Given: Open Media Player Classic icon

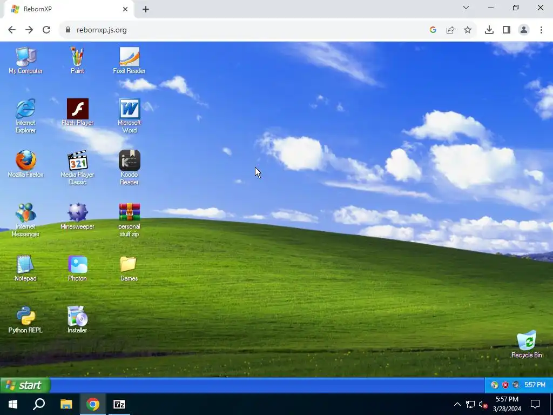Looking at the screenshot, I should [77, 168].
